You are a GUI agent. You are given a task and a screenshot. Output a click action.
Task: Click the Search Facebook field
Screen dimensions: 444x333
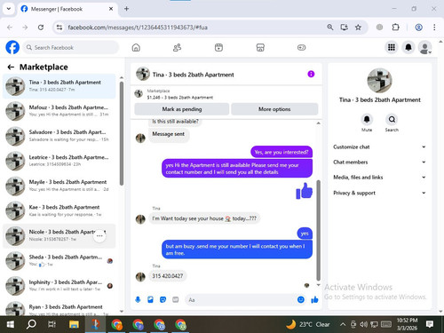(70, 47)
